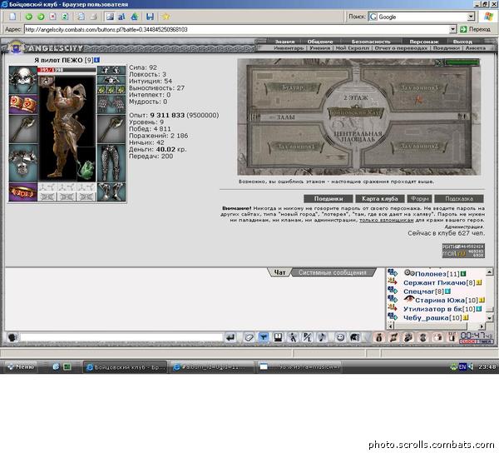This screenshot has width=499, height=453.
Task: Toggle chat sound with the music note icon
Action: [x=322, y=337]
